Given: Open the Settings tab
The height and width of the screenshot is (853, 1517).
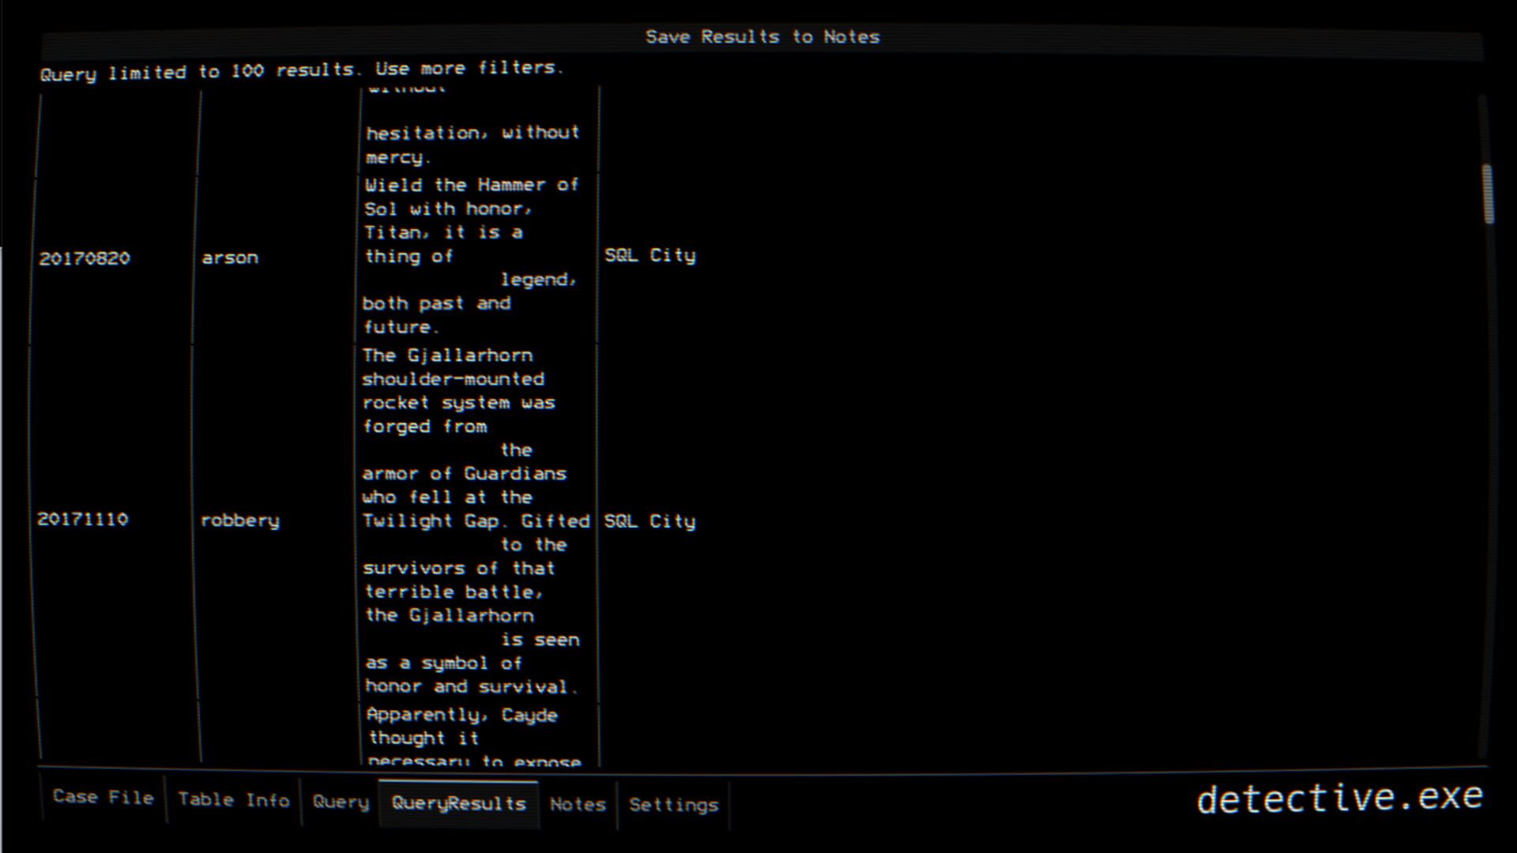Looking at the screenshot, I should tap(673, 805).
